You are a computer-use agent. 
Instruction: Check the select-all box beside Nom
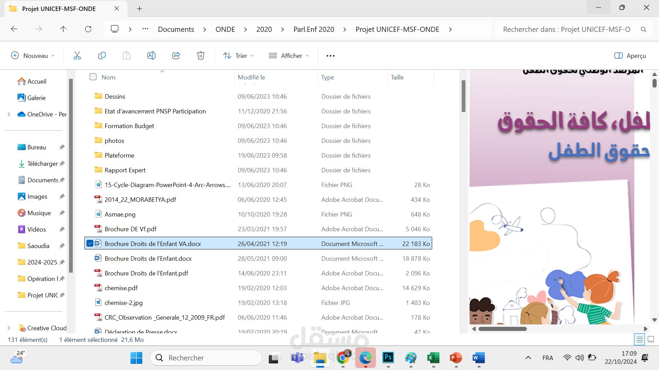93,77
